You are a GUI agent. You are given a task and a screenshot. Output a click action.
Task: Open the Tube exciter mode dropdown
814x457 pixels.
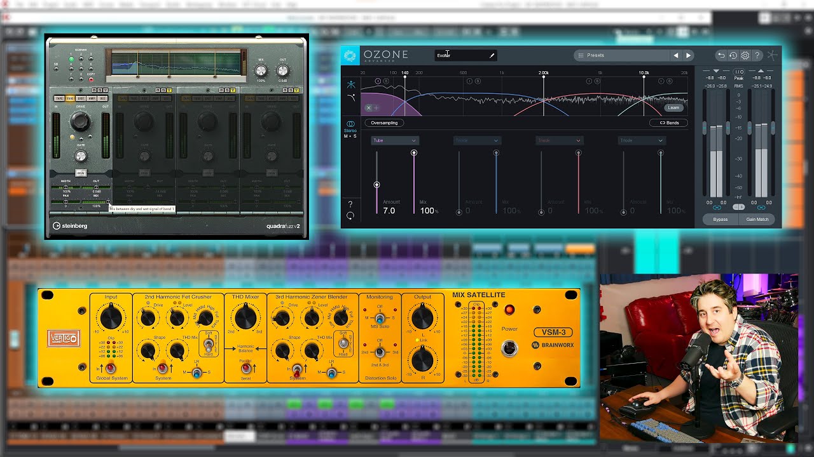click(x=394, y=140)
